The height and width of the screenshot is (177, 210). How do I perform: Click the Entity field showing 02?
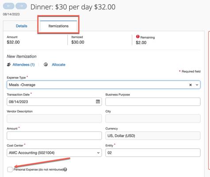(153, 153)
